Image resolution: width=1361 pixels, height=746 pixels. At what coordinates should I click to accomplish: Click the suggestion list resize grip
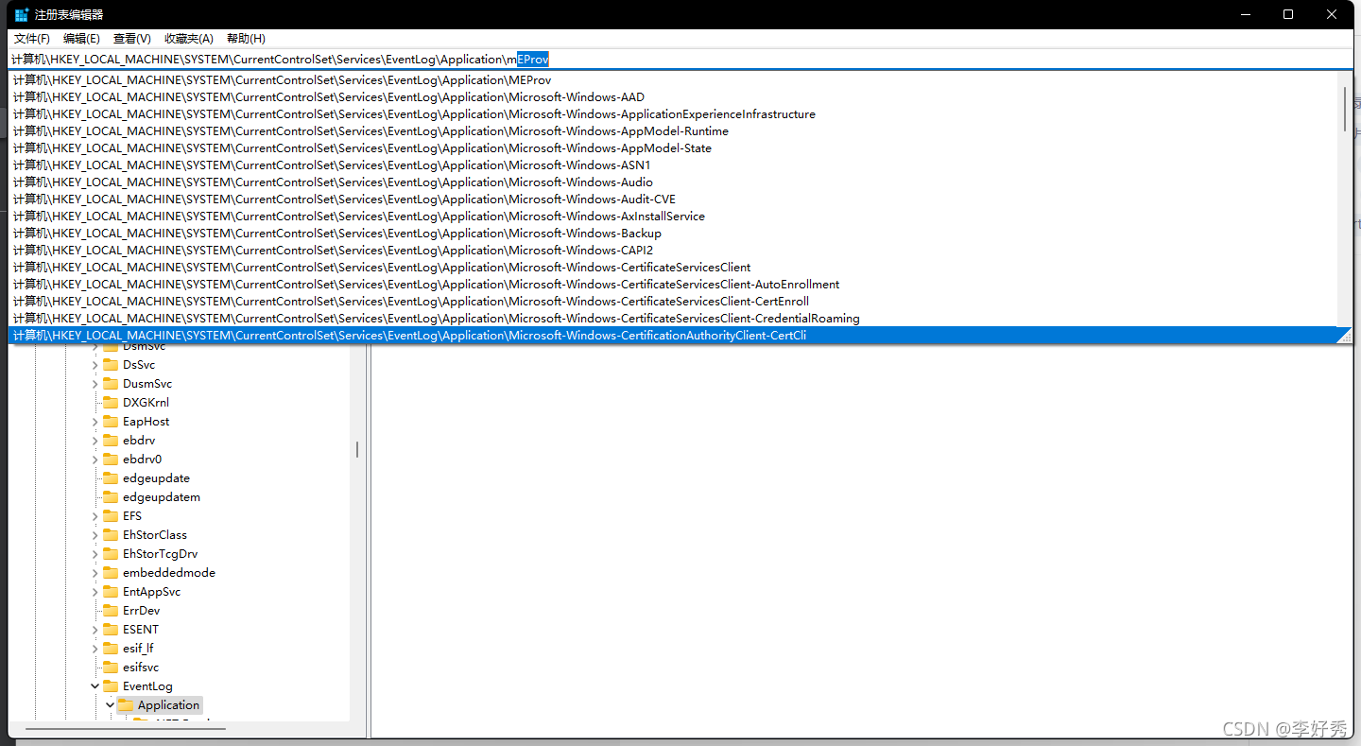click(x=1345, y=336)
